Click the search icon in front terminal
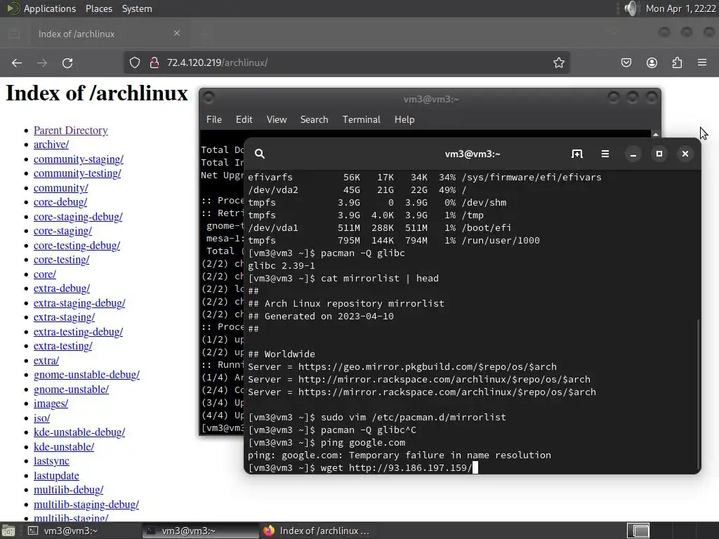 (260, 154)
